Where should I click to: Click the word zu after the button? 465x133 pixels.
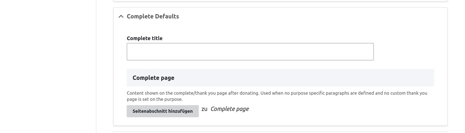[205, 109]
